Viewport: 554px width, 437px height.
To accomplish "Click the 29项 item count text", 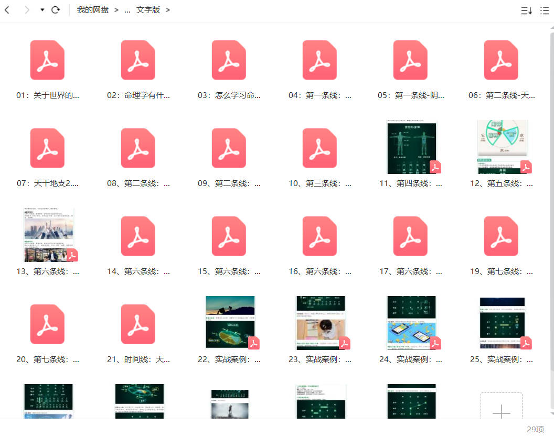I will click(x=535, y=429).
